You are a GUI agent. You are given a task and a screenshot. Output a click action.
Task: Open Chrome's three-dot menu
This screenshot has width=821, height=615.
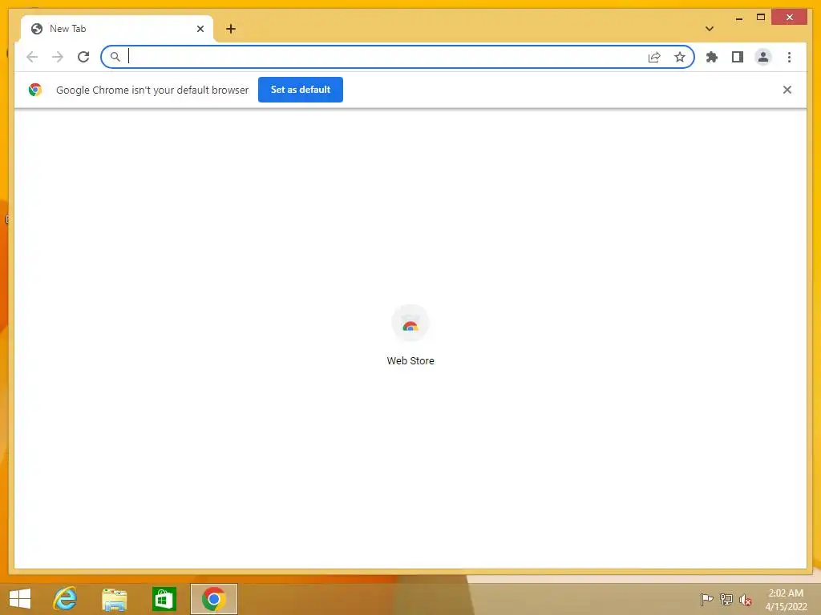coord(789,57)
